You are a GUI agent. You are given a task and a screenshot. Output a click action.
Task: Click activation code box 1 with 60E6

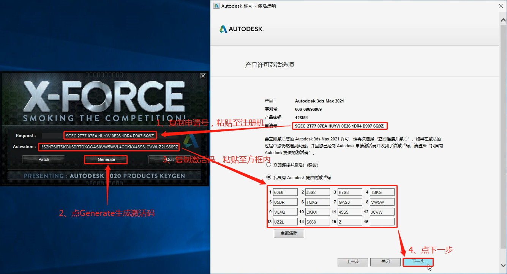(x=285, y=192)
